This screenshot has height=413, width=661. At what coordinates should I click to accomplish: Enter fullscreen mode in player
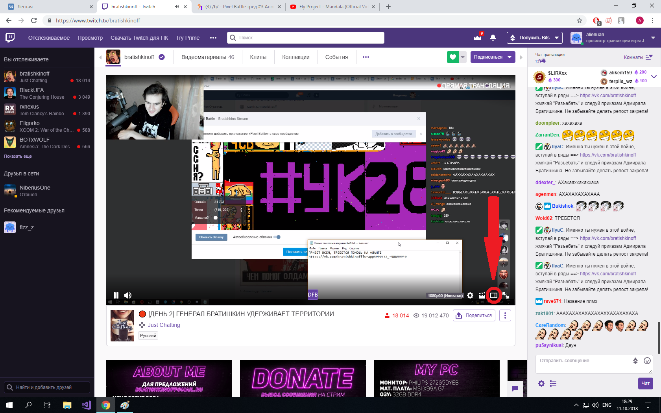pyautogui.click(x=506, y=295)
